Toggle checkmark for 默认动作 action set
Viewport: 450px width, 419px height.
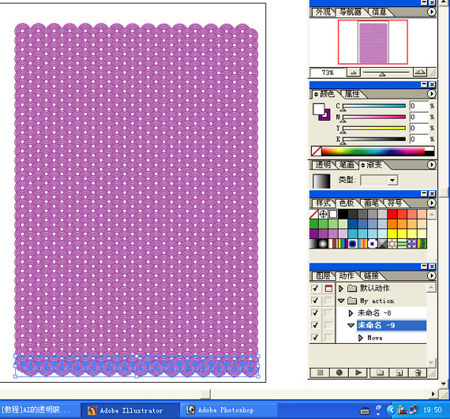click(x=316, y=288)
